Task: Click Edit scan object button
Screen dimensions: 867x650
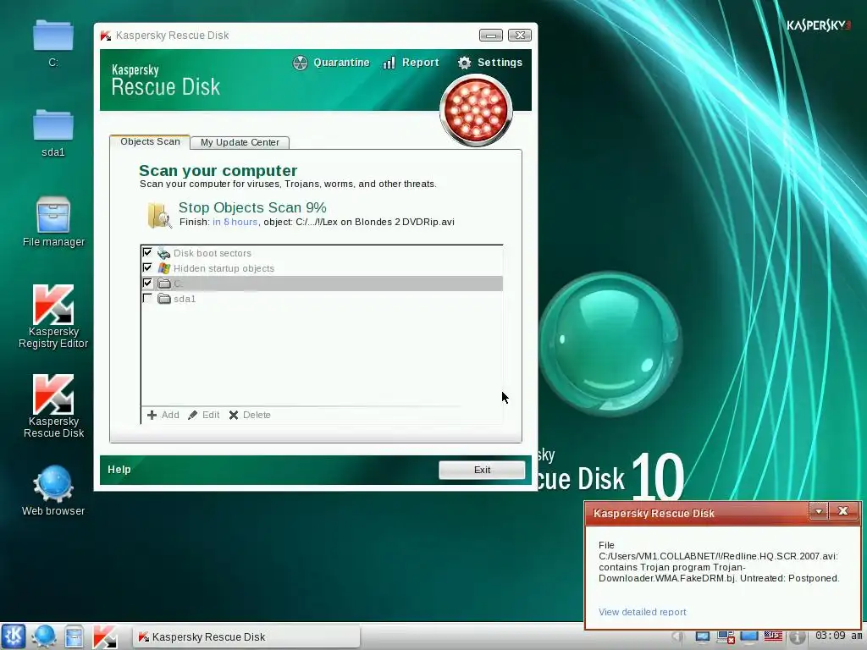Action: pos(203,415)
